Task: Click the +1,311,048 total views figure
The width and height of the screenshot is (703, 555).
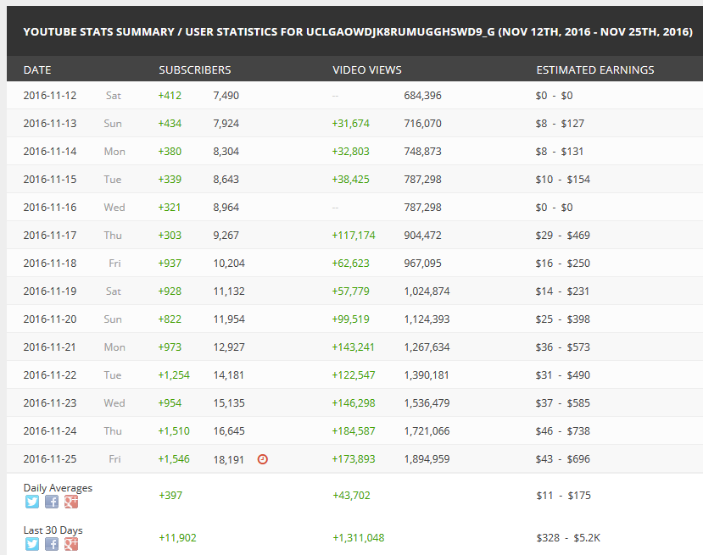Action: [358, 537]
